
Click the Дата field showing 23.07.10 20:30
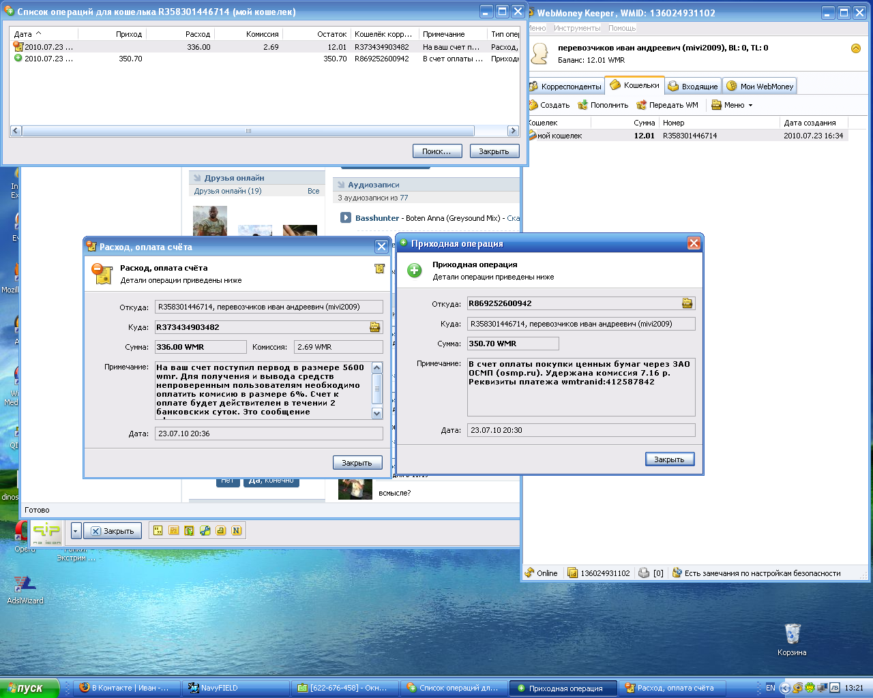point(581,430)
